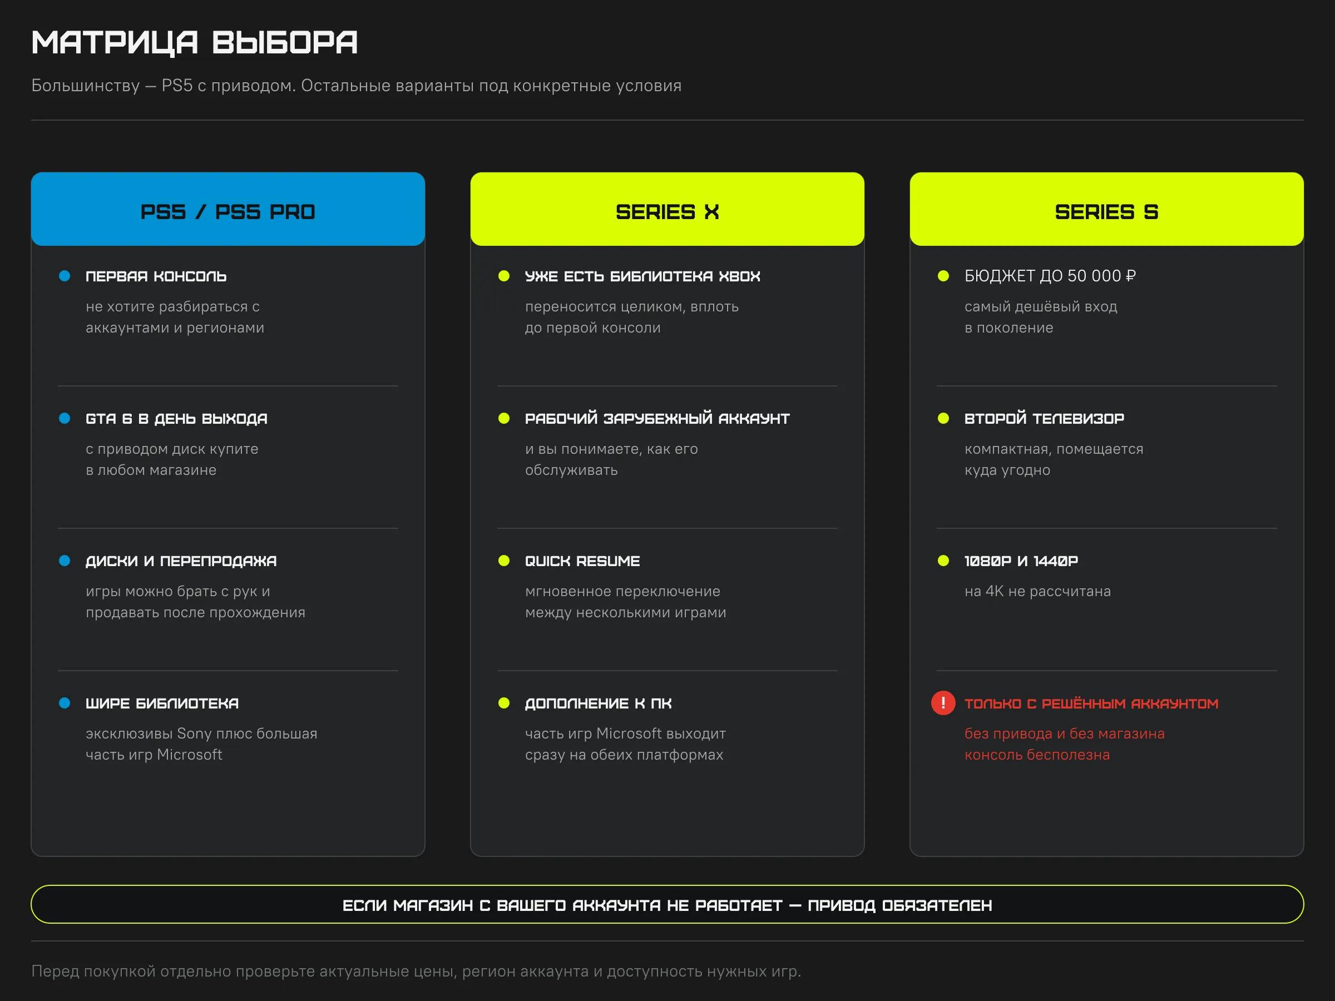Click red text 'без привода и без магазина консоль бесполезна'
Screen dimensions: 1335x1001
pyautogui.click(x=1065, y=745)
